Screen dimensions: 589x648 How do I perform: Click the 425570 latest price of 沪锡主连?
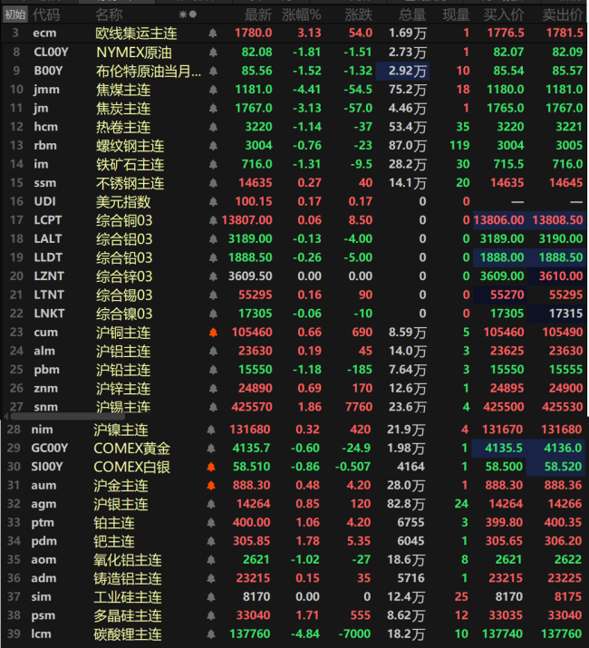(252, 407)
